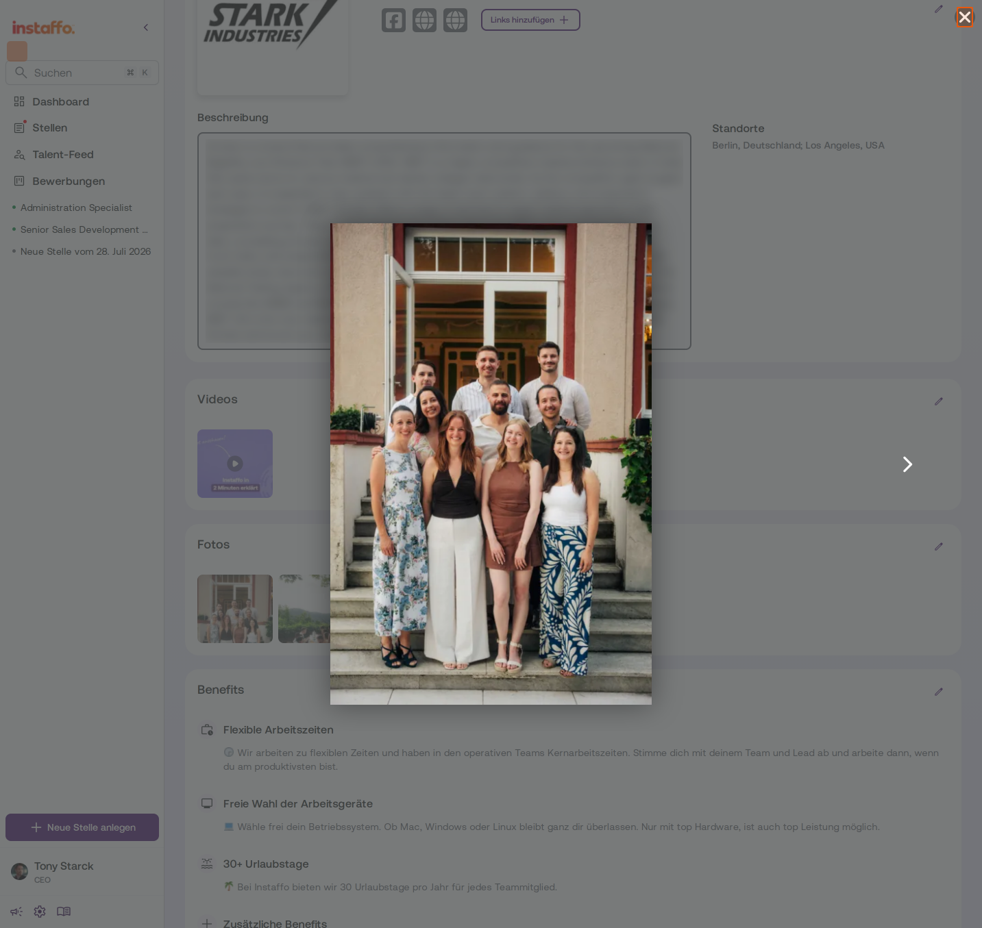Click the Beschreibung text area
Viewport: 982px width, 928px height.
click(444, 241)
